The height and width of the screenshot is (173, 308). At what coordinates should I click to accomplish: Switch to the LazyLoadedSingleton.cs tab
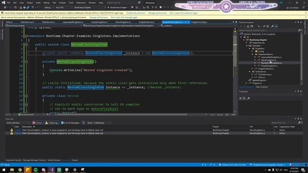(x=73, y=22)
